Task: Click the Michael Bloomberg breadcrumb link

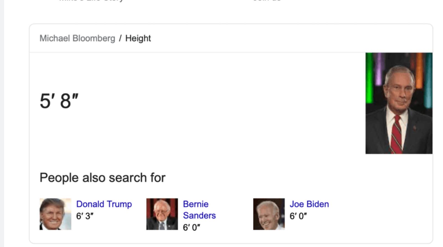Action: (78, 38)
